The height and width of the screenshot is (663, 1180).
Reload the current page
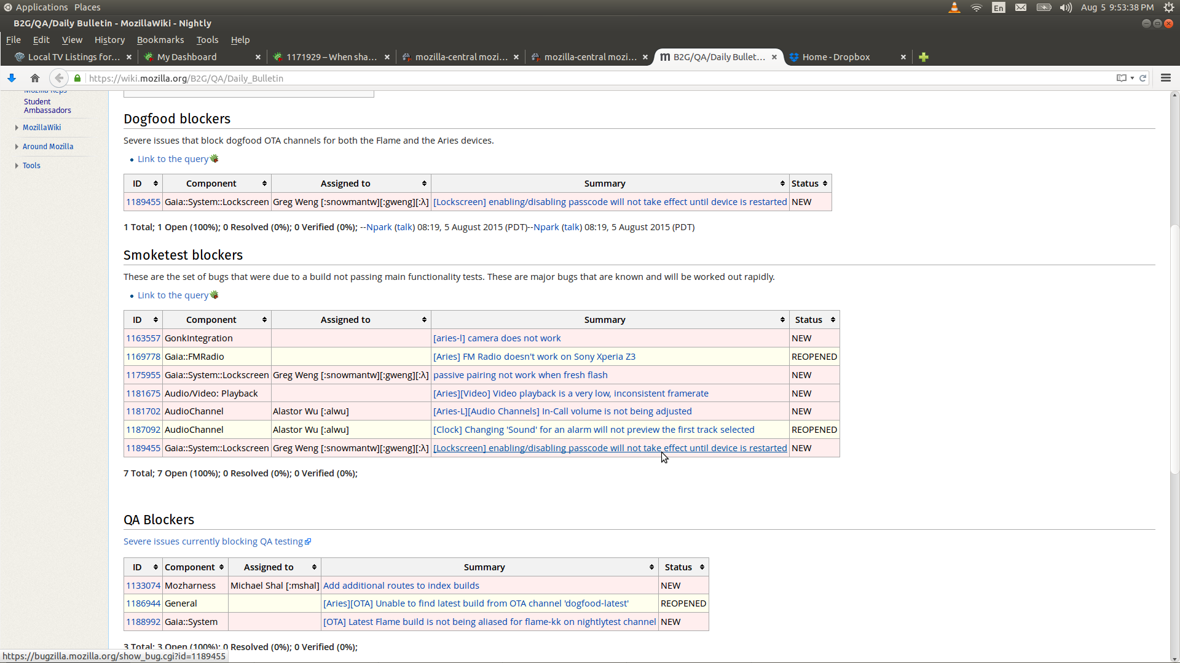pyautogui.click(x=1143, y=78)
